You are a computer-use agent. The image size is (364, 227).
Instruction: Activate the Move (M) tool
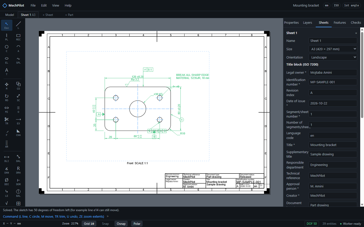click(7, 86)
